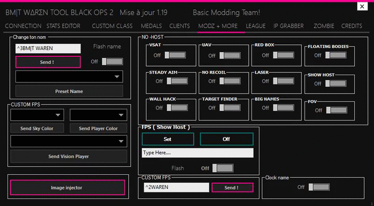
Task: Switch to ZOMBIE tab
Action: coord(324,26)
